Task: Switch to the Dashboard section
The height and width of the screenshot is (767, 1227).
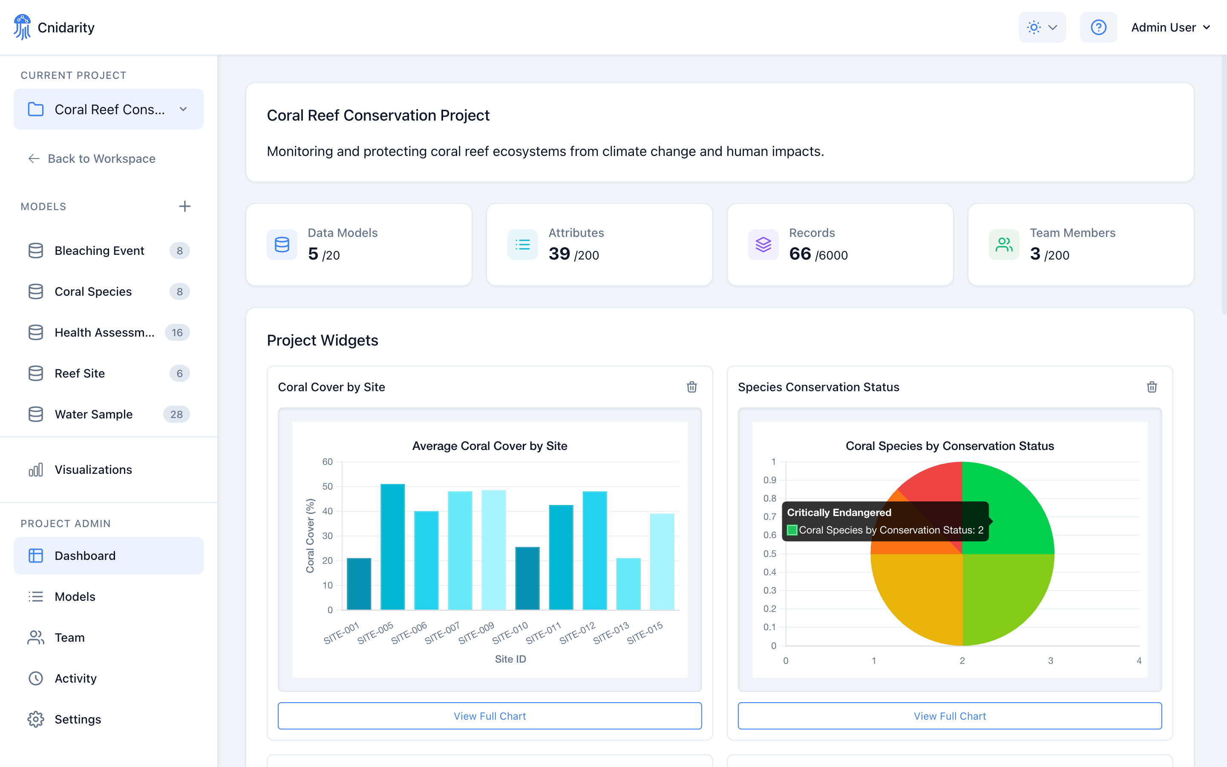Action: click(x=85, y=556)
